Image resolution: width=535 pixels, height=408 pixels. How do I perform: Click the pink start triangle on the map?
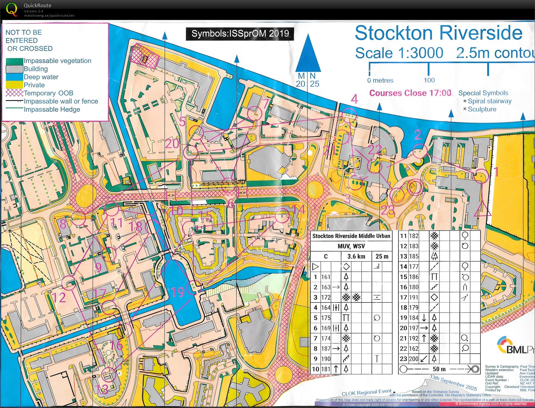[x=482, y=209]
